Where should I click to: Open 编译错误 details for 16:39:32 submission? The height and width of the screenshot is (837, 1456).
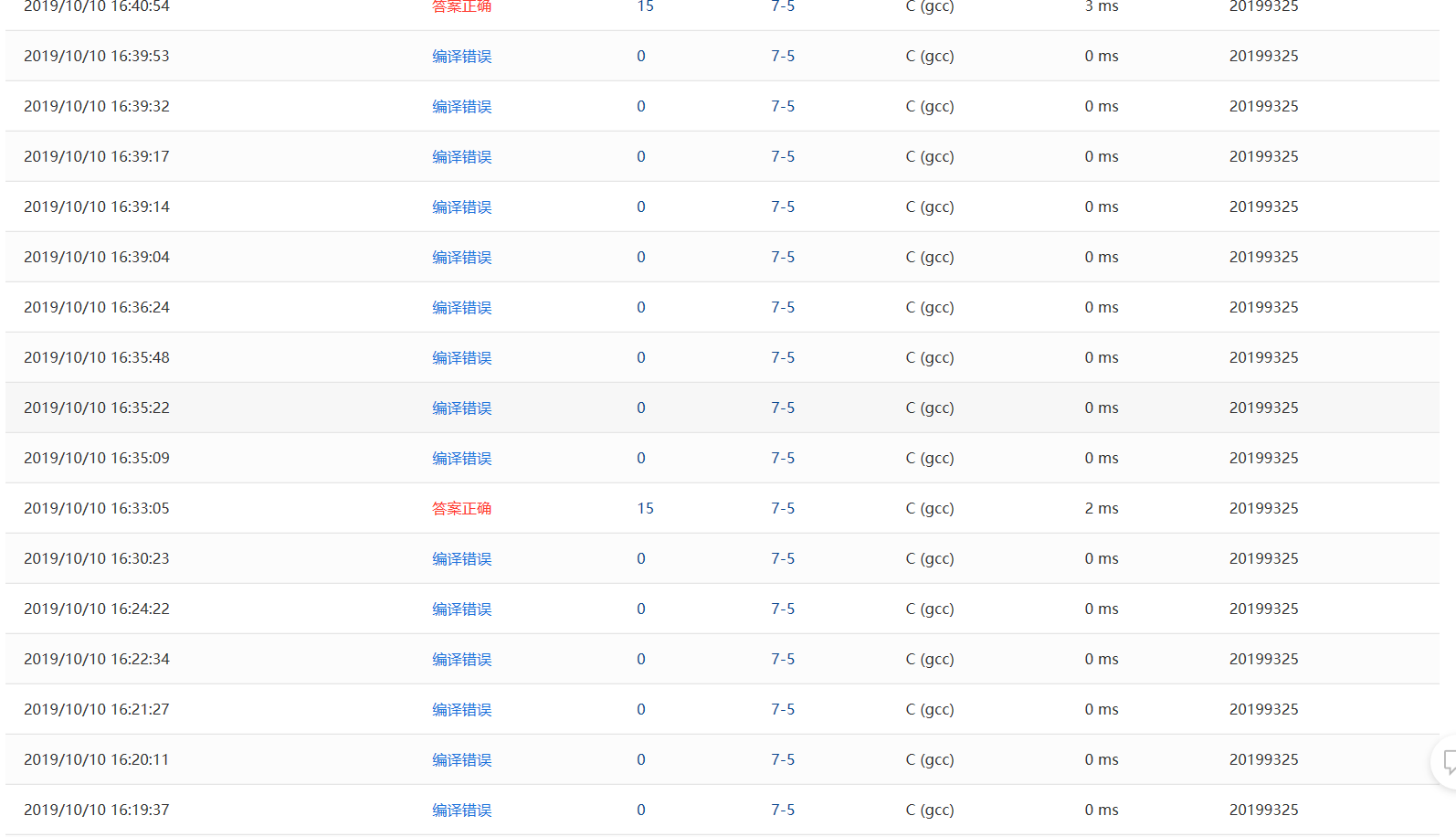click(x=461, y=107)
